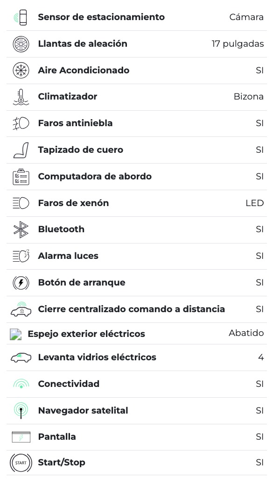
Task: Click the Conectividad label
Action: (69, 384)
